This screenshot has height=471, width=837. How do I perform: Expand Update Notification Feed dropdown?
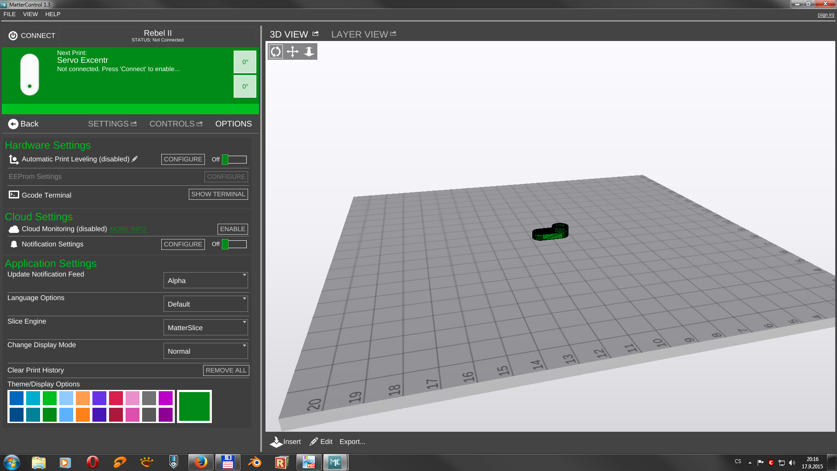click(x=206, y=280)
